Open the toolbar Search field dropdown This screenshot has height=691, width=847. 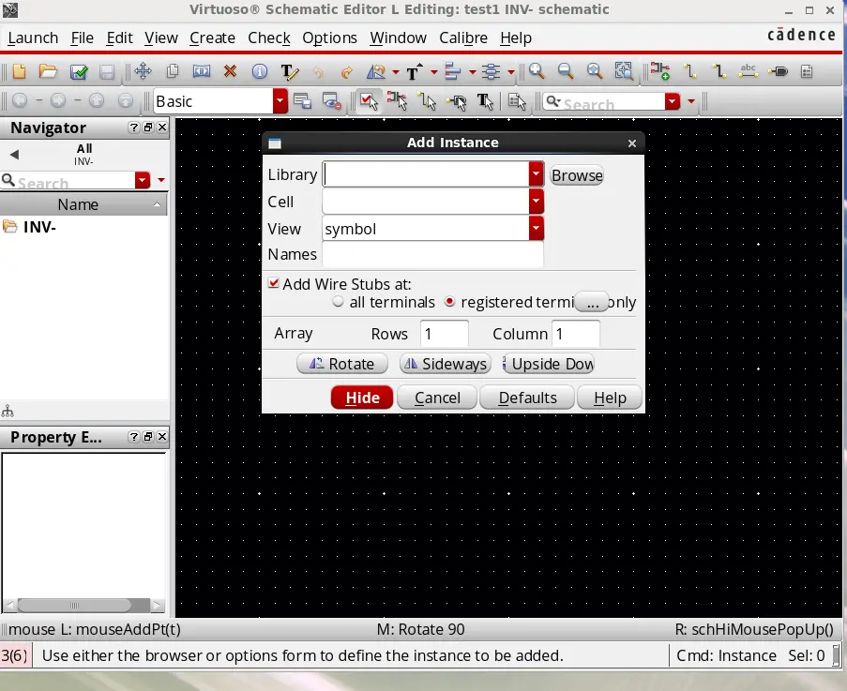pyautogui.click(x=673, y=101)
